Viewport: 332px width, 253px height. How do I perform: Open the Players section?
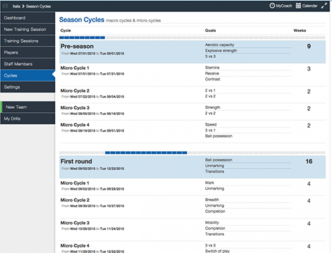[28, 52]
